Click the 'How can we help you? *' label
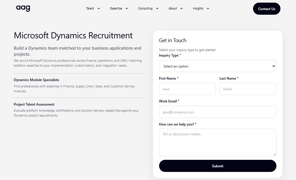Screen dimensions: 296x180 (178, 124)
